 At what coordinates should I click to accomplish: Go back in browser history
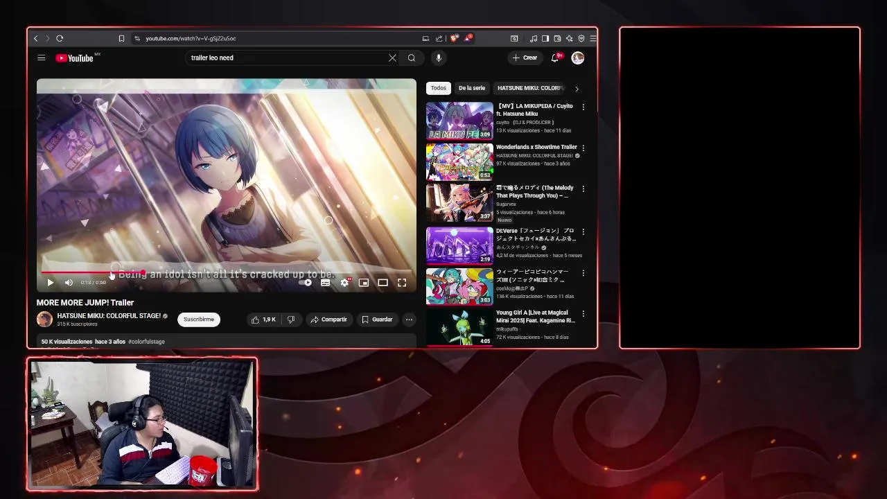(36, 39)
